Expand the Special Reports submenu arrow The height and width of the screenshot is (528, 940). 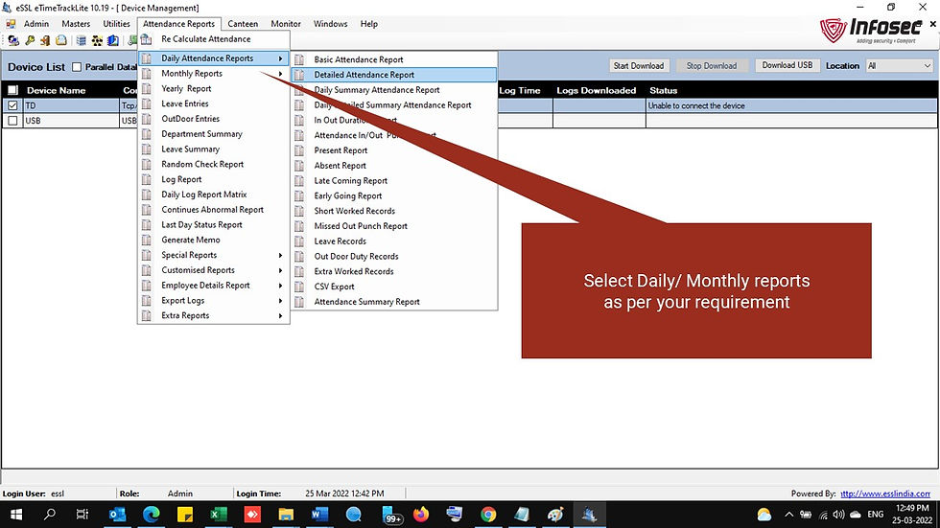point(280,255)
